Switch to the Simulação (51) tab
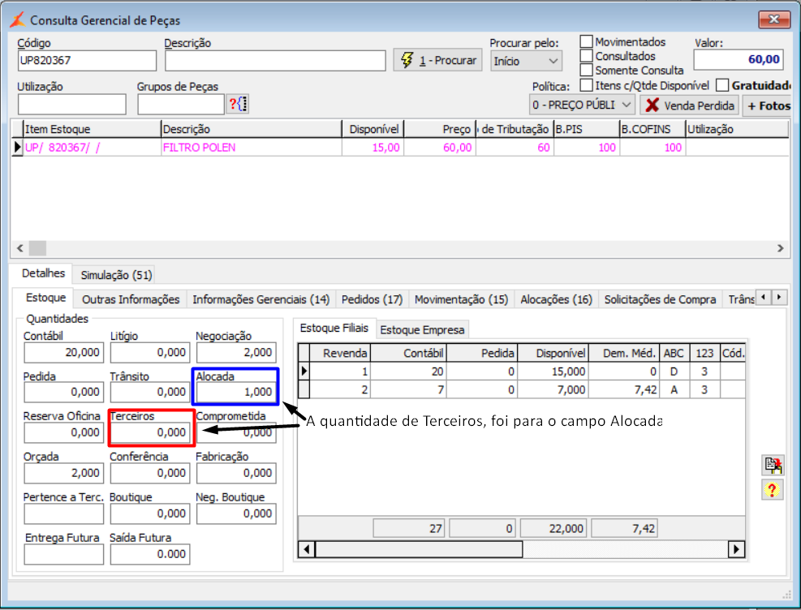Image resolution: width=801 pixels, height=610 pixels. 117,275
